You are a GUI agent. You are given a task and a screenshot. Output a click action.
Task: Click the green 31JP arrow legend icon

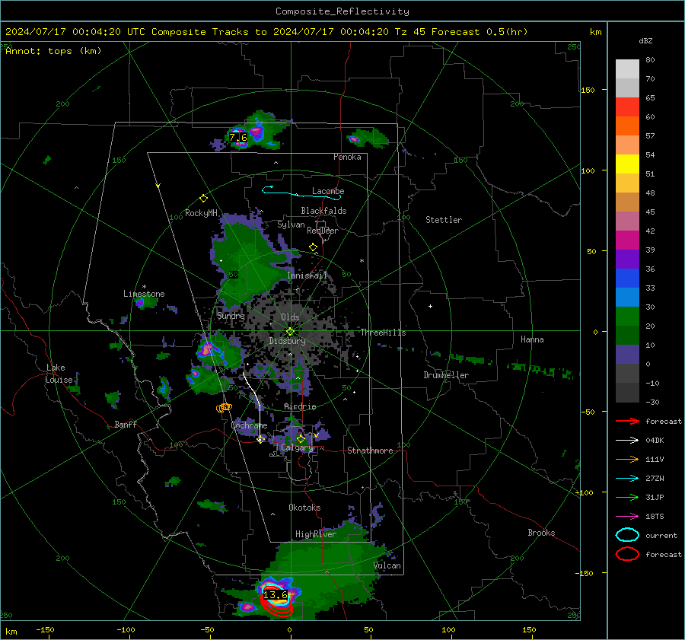pos(627,497)
